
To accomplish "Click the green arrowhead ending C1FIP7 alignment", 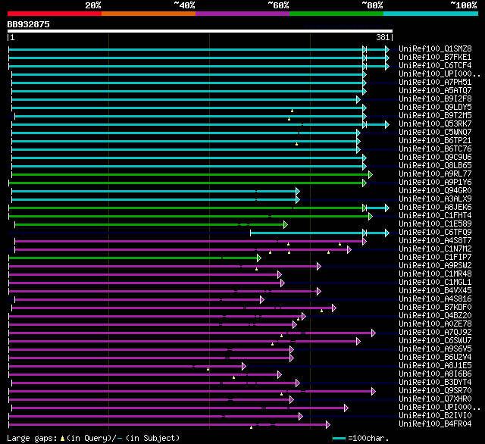I will coord(259,258).
